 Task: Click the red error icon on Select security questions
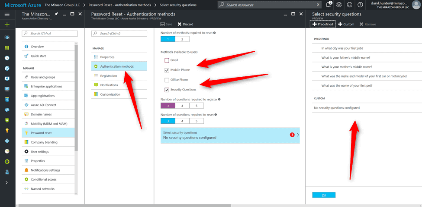pos(292,135)
